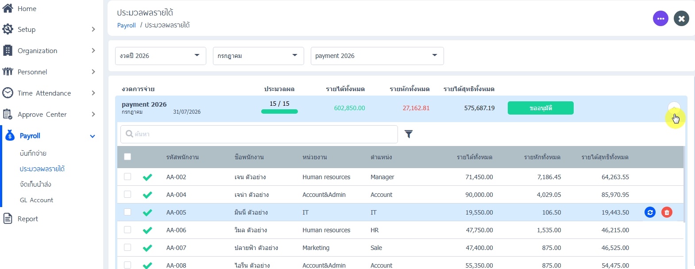The image size is (695, 269).
Task: Check the box for employee AA-002
Action: click(x=127, y=177)
